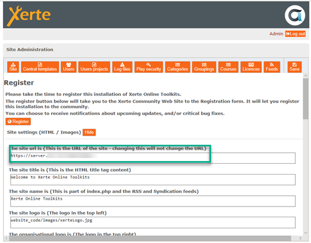This screenshot has height=243, width=311.
Task: Edit the site url field
Action: coord(153,158)
